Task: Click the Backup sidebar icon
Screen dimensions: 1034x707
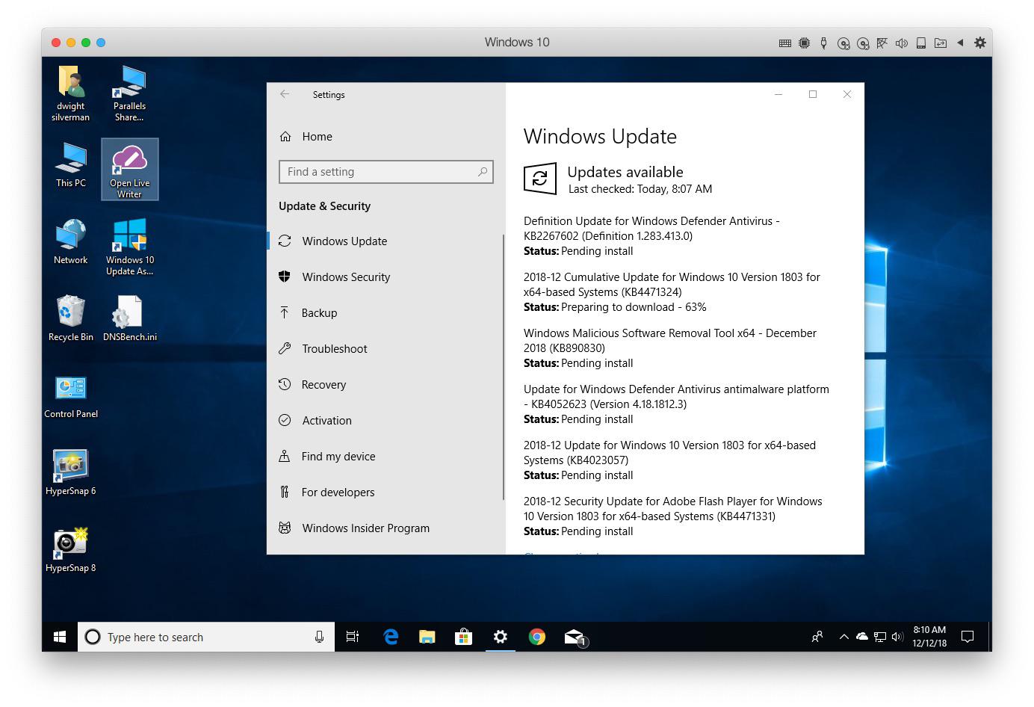Action: (x=285, y=313)
